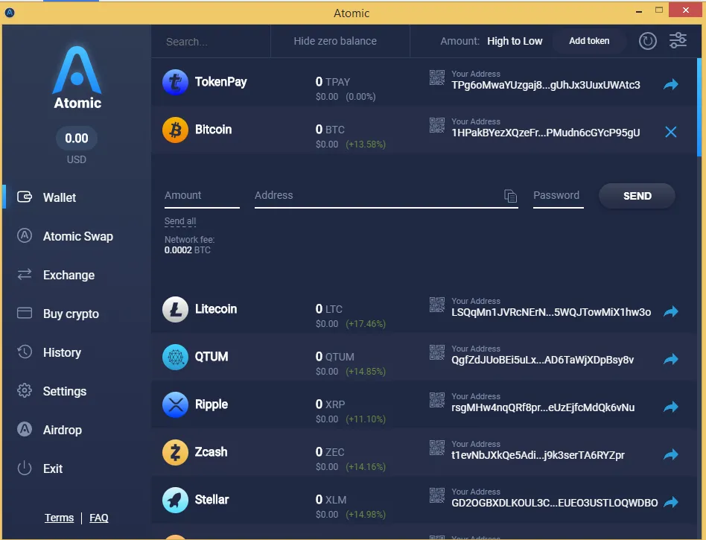
Task: Change the Amount High to Low sorting
Action: tap(515, 41)
